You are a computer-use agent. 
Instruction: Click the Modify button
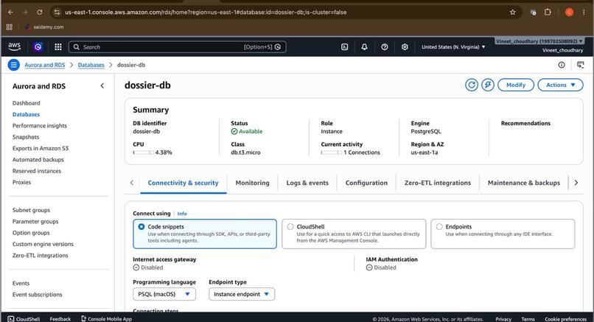(x=516, y=85)
